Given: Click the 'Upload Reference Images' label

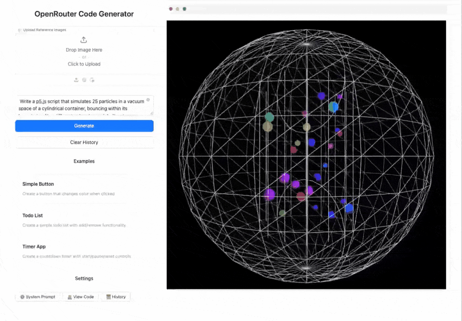Looking at the screenshot, I should 45,30.
